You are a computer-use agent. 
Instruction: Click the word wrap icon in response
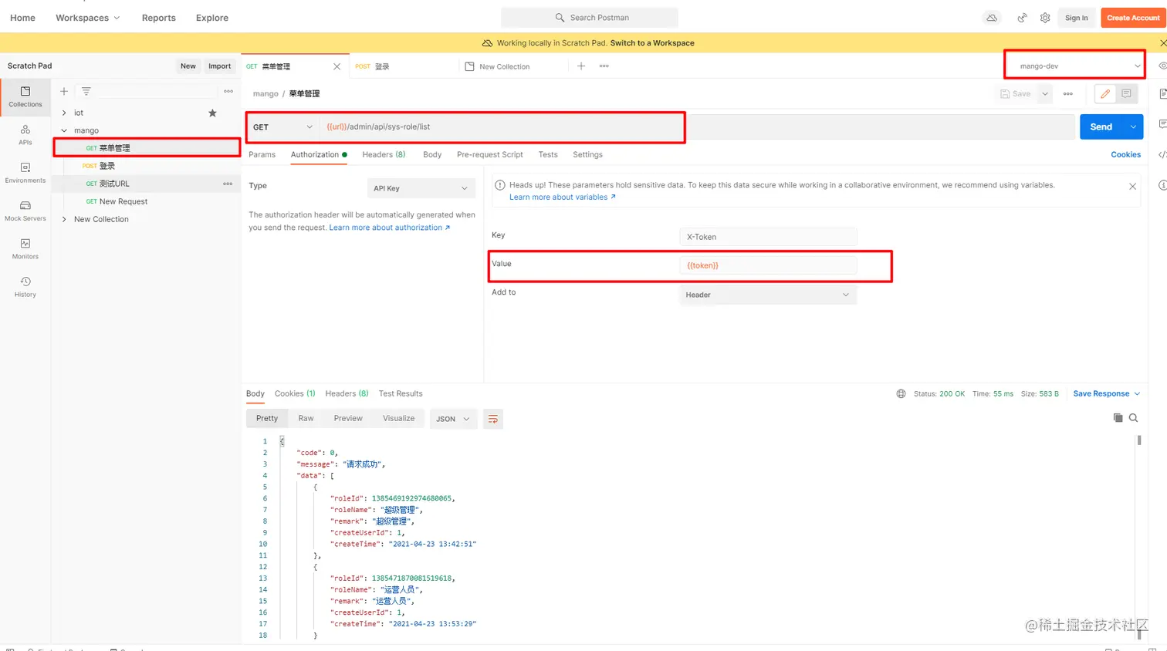(493, 419)
